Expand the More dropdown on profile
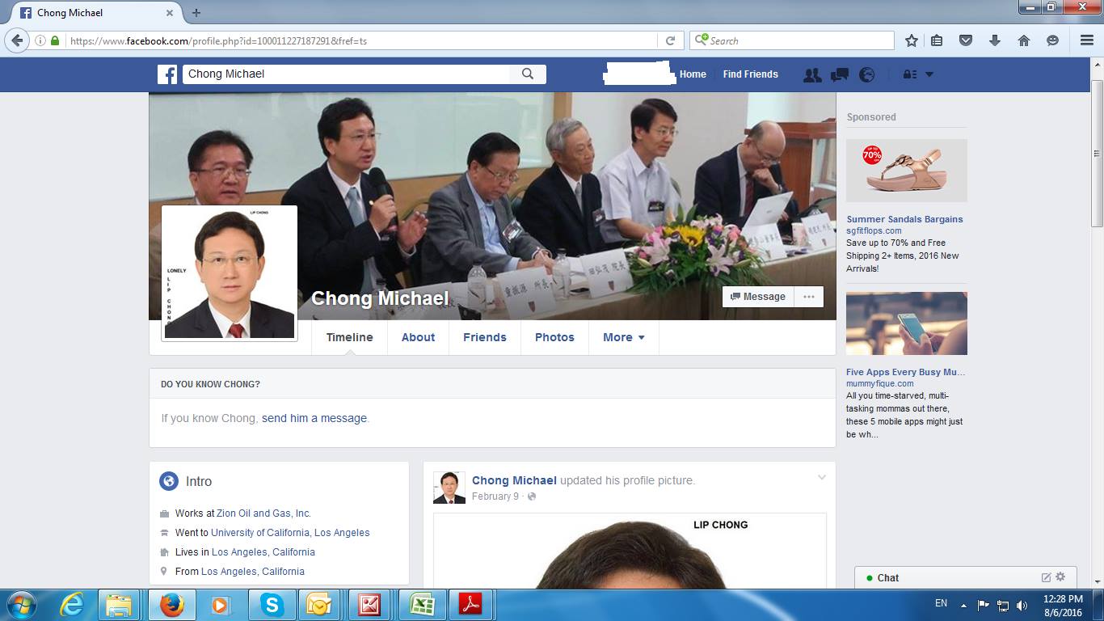 point(623,337)
